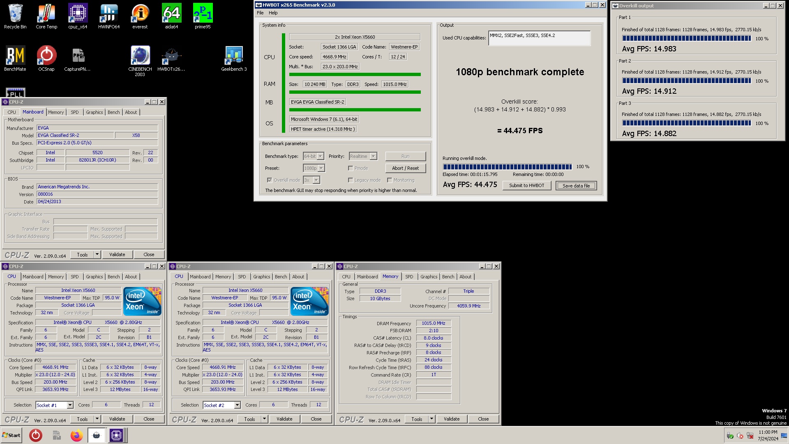Open the File menu in HWBOT x265
The image size is (789, 444).
pyautogui.click(x=260, y=13)
